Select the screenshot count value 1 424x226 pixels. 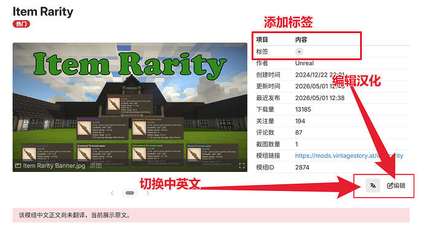tap(297, 144)
